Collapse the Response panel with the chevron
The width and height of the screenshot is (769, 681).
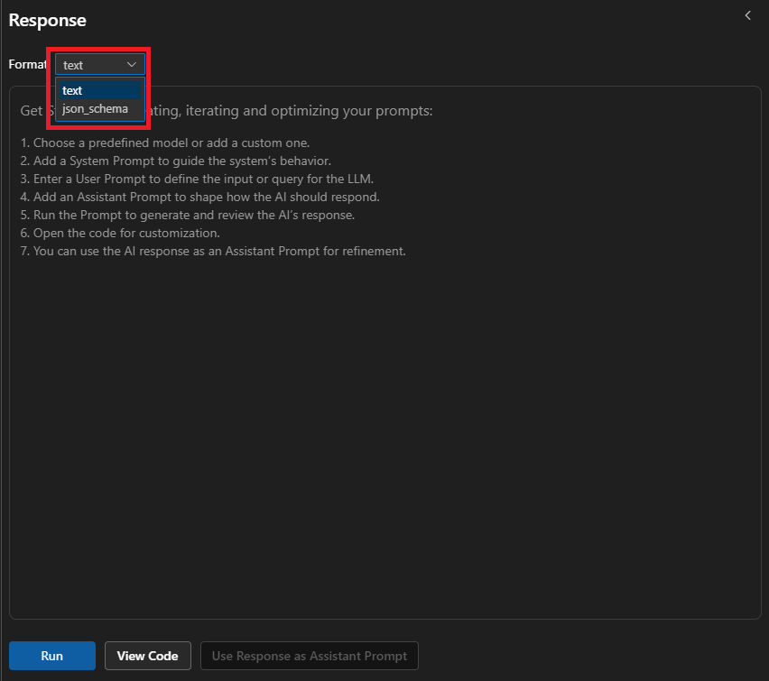(747, 15)
